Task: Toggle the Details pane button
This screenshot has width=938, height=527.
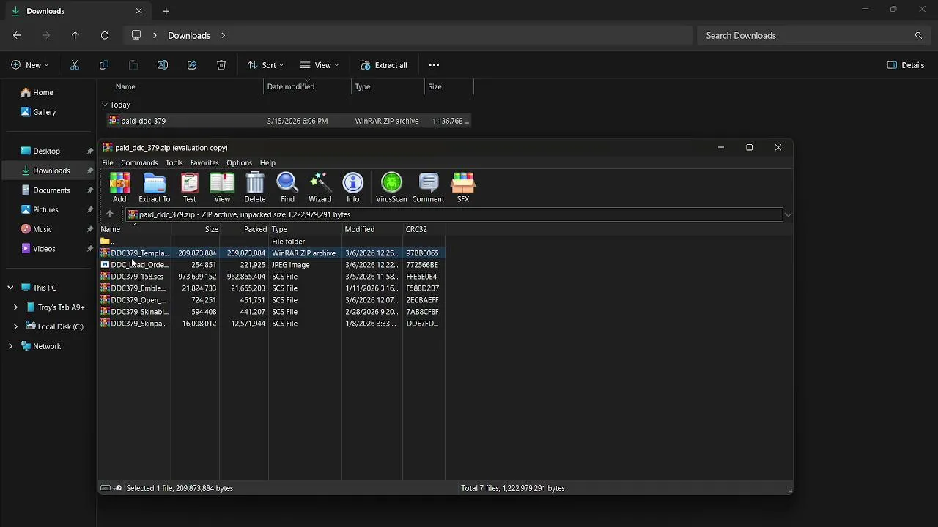Action: pyautogui.click(x=906, y=65)
